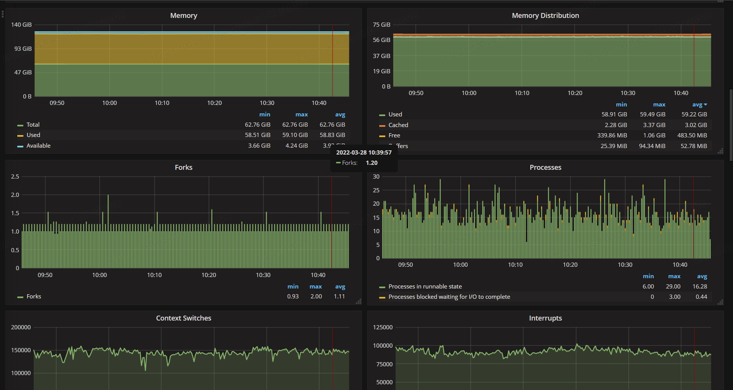Screen dimensions: 733x390
Task: Click the blue line icon beside Available legend
Action: tap(20, 146)
